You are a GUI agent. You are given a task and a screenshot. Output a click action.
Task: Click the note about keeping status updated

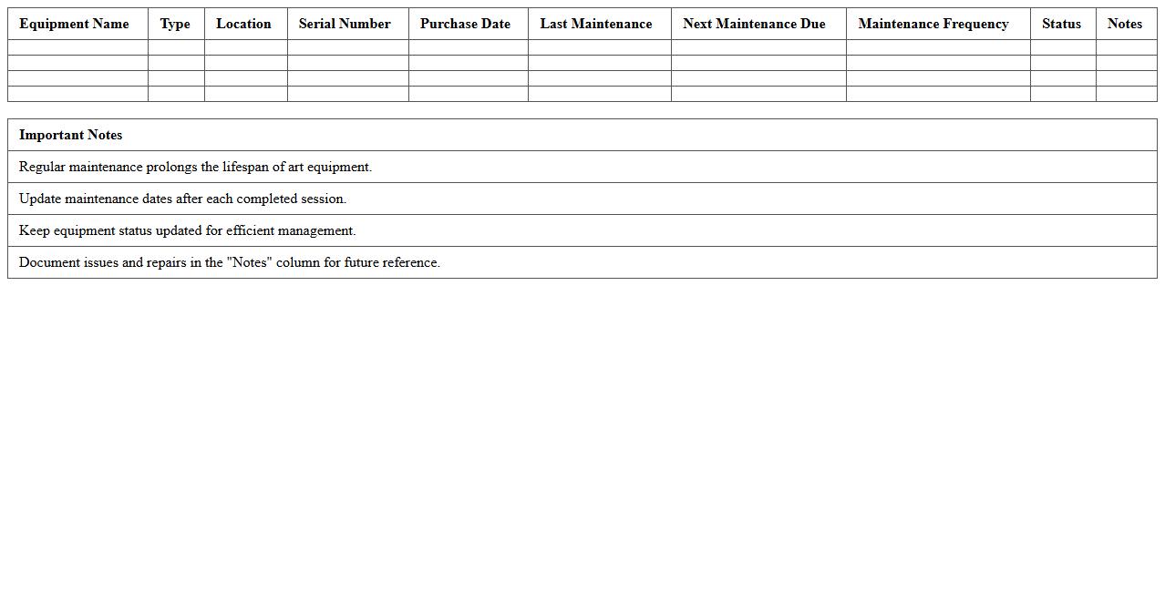click(187, 230)
